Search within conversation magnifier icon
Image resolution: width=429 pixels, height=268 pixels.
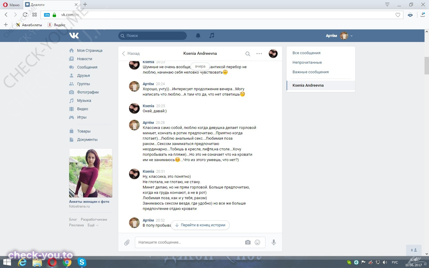(248, 54)
